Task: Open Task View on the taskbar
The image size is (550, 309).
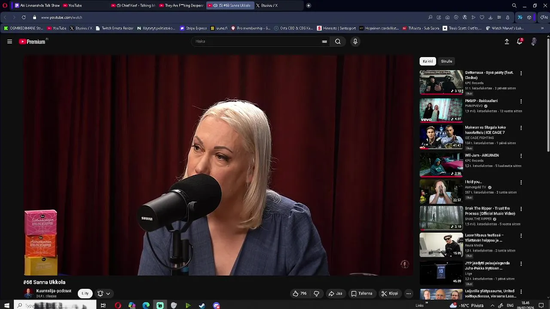Action: (103, 306)
